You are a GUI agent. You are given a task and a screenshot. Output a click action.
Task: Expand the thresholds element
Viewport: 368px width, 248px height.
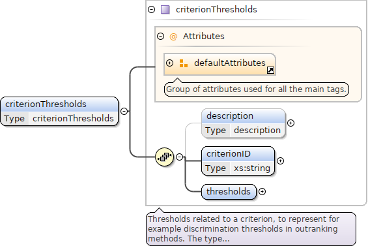pyautogui.click(x=262, y=192)
